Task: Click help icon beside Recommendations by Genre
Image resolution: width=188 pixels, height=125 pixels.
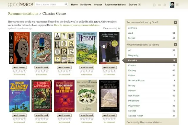Action: pos(175,45)
